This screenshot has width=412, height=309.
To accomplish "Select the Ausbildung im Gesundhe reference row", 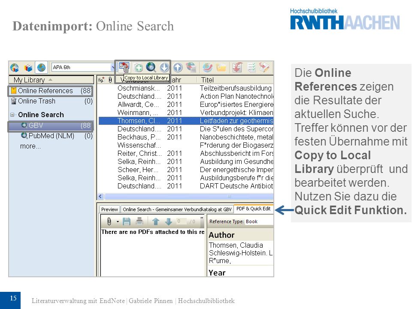I will (x=186, y=161).
